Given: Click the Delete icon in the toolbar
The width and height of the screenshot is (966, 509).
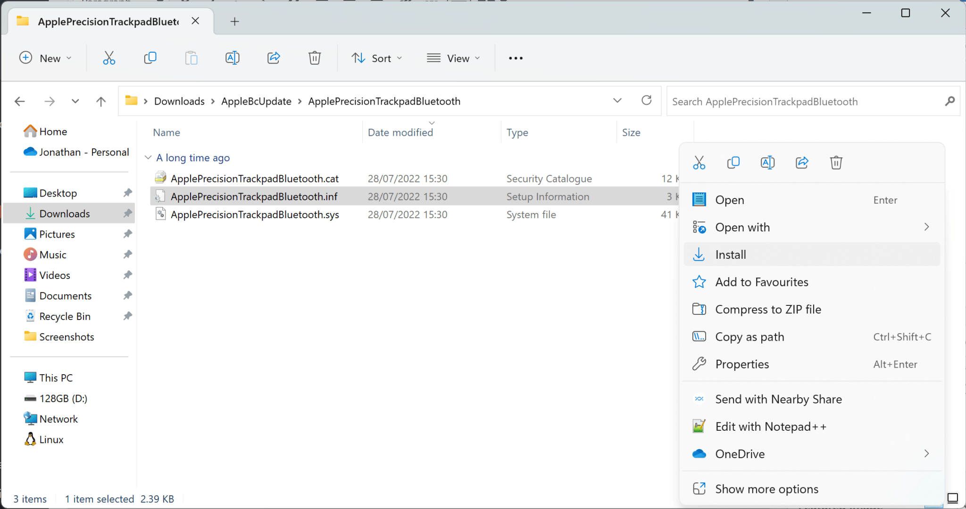Looking at the screenshot, I should click(x=314, y=58).
